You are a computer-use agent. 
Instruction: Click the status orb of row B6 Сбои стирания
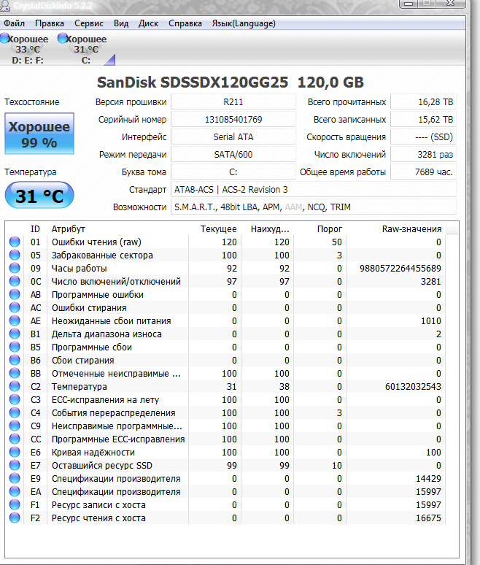(15, 360)
